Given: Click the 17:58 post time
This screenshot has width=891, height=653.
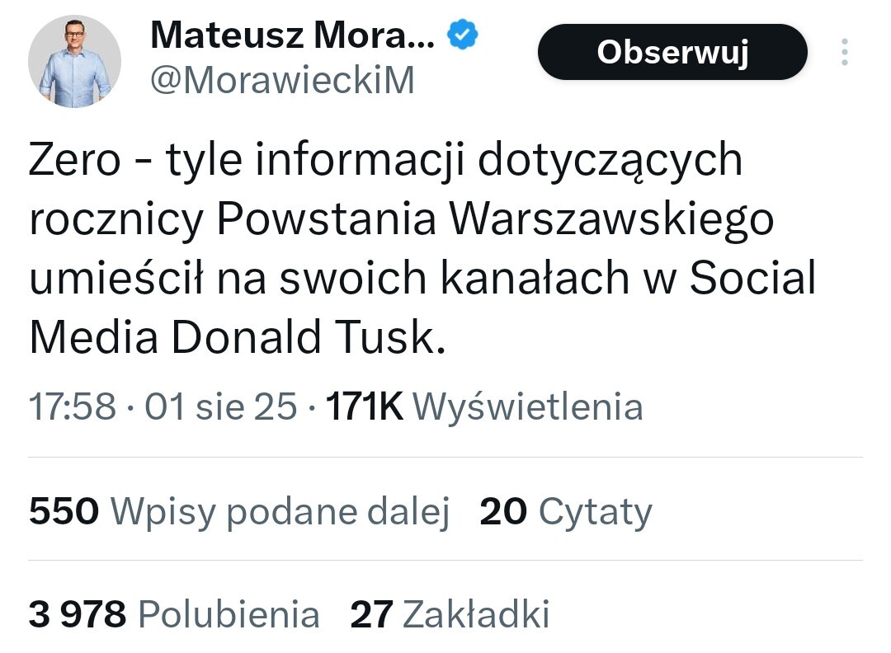Looking at the screenshot, I should click(x=73, y=407).
